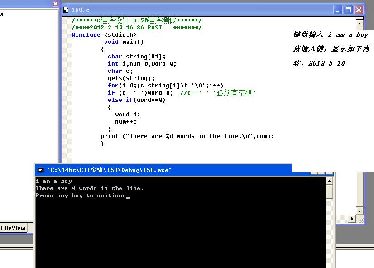The image size is (374, 268).
Task: Close the 150.c editor window
Action: (359, 10)
